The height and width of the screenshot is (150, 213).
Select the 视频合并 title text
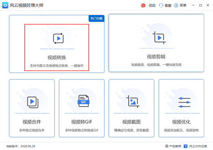click(x=32, y=122)
